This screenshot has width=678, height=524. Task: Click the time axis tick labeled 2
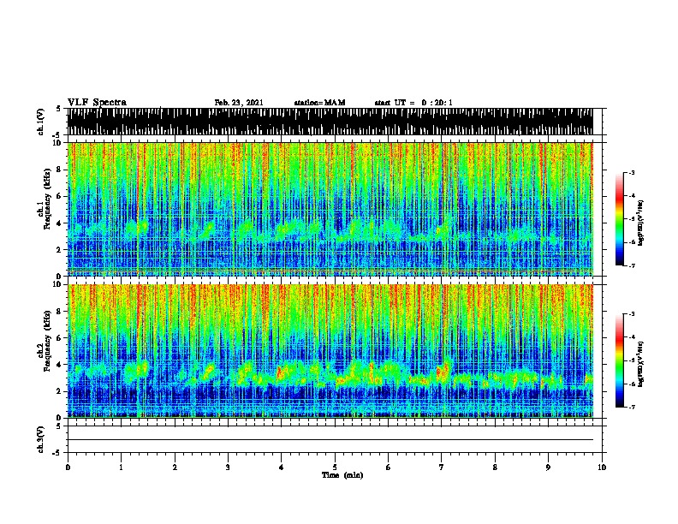pyautogui.click(x=175, y=467)
